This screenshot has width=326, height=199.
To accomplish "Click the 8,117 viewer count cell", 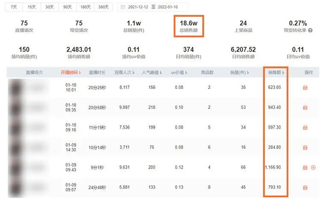I will [x=124, y=87].
